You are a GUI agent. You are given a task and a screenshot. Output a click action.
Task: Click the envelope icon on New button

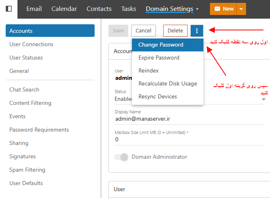click(x=217, y=9)
